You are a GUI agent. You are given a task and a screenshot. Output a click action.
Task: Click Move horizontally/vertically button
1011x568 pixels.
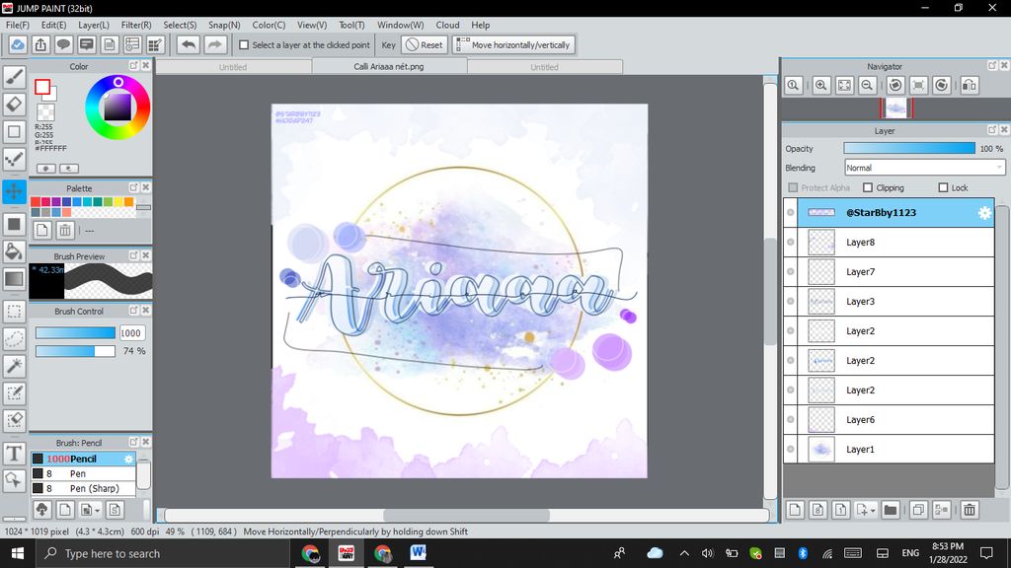pos(513,45)
